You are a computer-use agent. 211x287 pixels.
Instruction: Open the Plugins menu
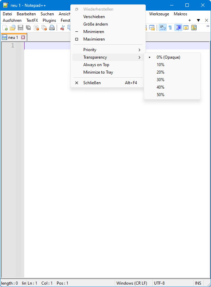(x=49, y=20)
